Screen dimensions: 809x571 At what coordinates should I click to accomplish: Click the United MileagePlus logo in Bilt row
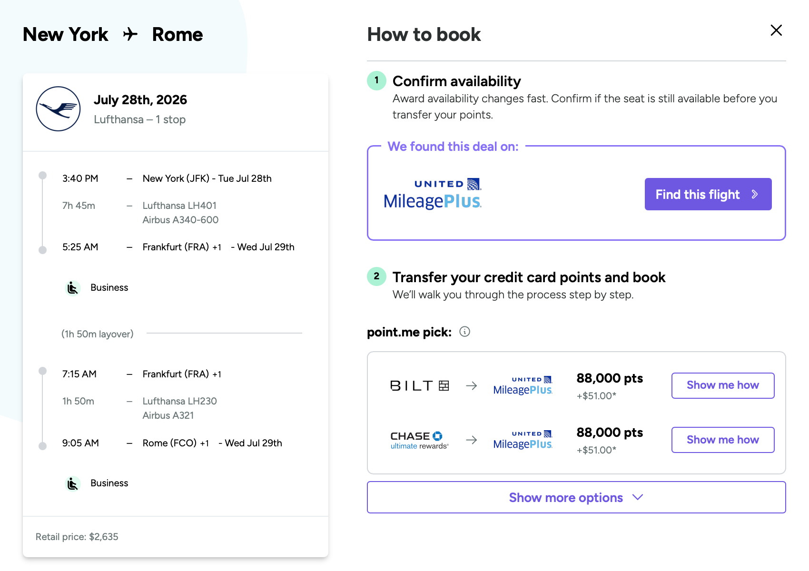tap(523, 385)
